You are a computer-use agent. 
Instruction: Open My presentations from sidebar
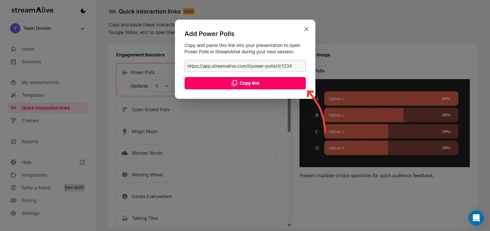[x=40, y=82]
